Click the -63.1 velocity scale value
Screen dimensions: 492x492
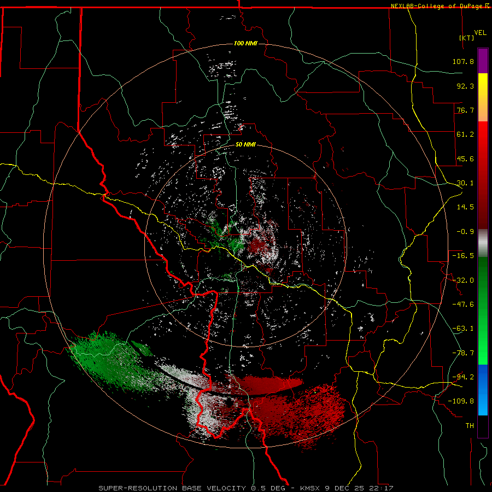(x=463, y=329)
